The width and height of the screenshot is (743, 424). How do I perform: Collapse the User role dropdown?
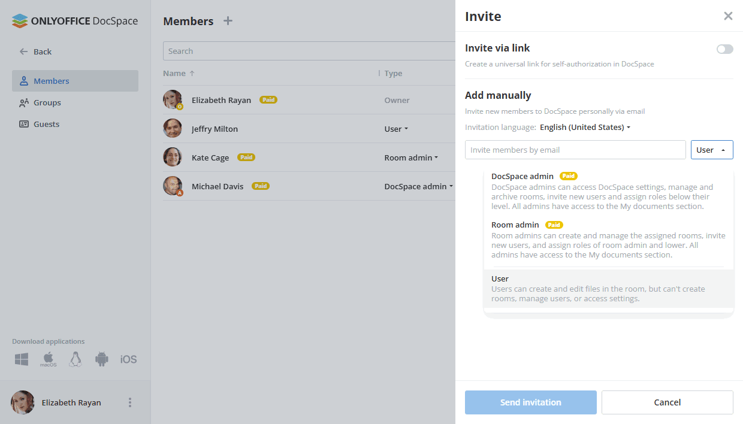click(712, 150)
